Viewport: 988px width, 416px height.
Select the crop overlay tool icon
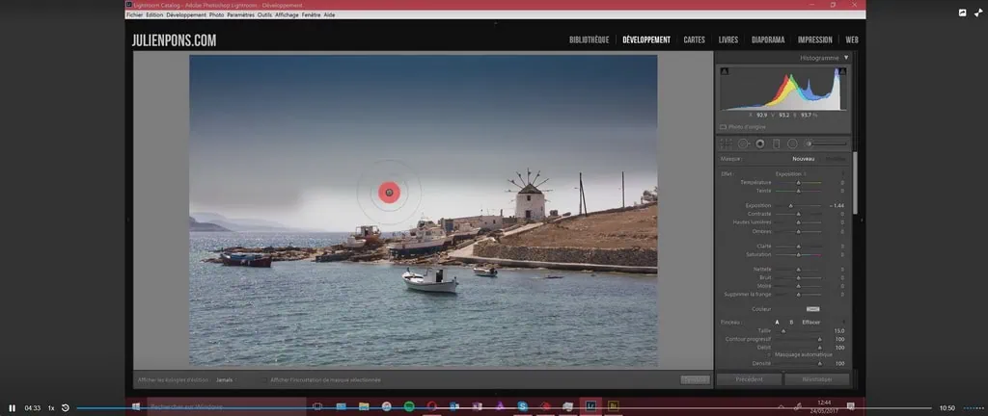pyautogui.click(x=727, y=143)
